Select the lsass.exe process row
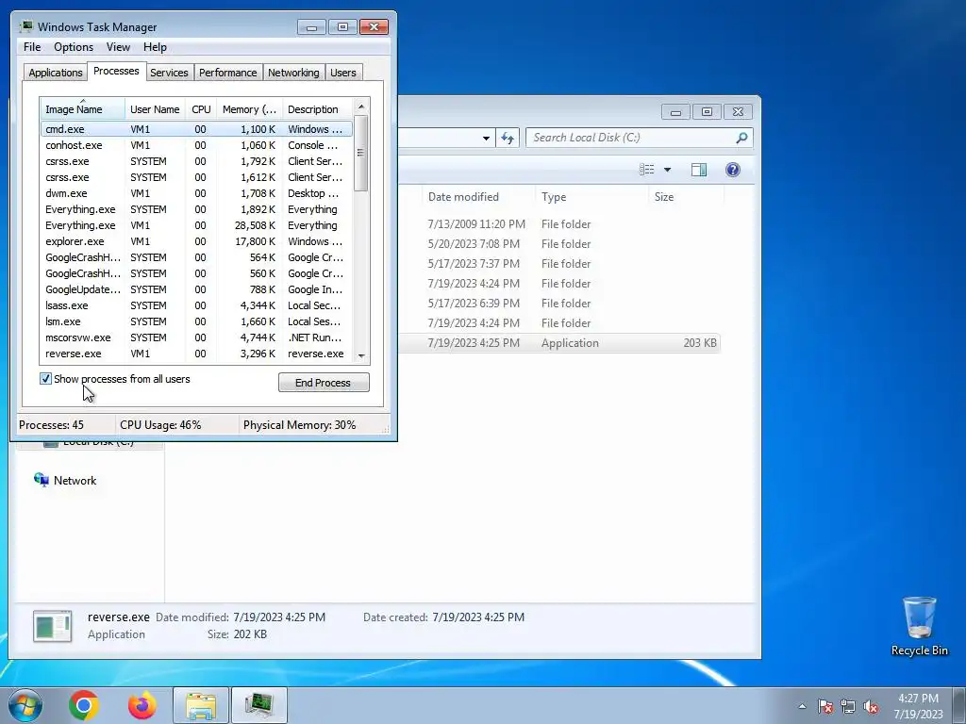This screenshot has height=724, width=966. 196,305
